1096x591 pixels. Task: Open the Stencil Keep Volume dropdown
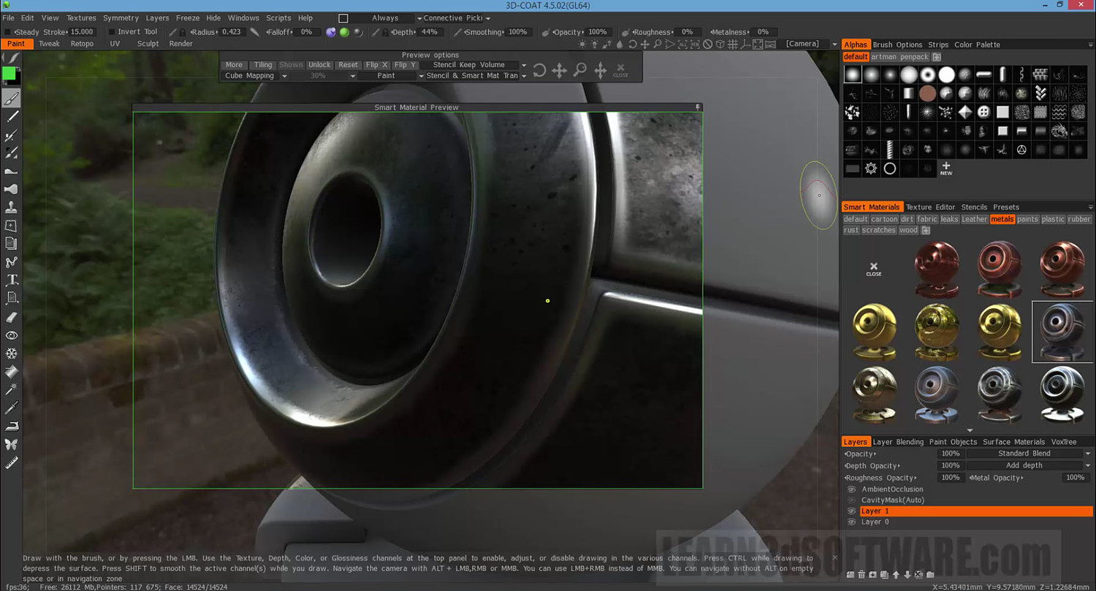[x=473, y=65]
